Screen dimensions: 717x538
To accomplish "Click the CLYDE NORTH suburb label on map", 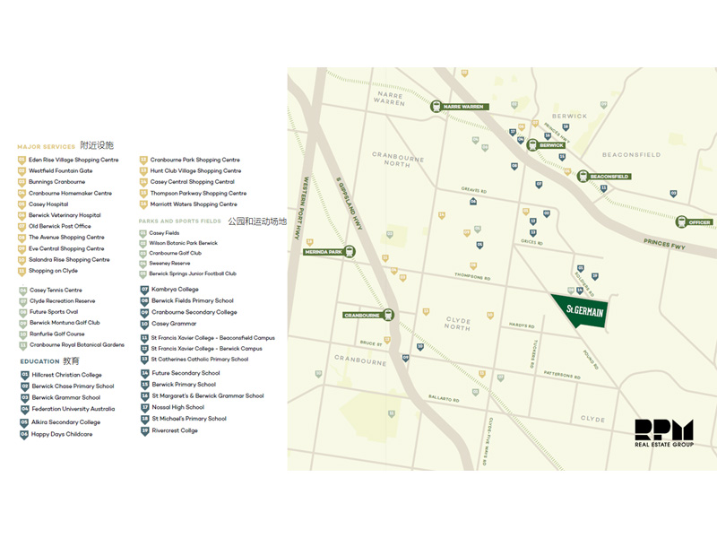I will pyautogui.click(x=457, y=324).
